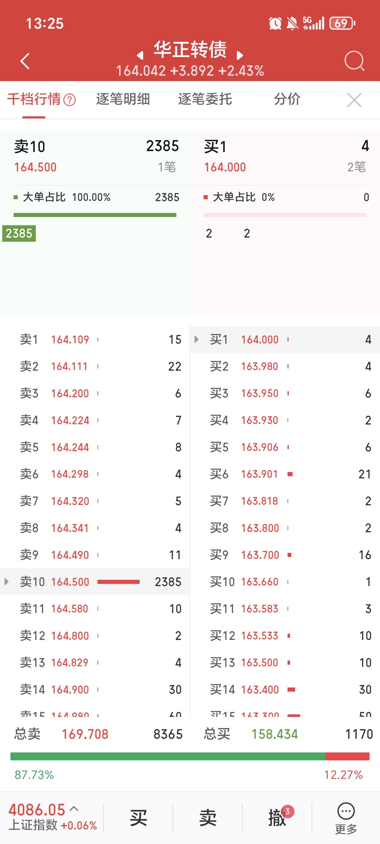Image resolution: width=380 pixels, height=844 pixels.
Task: Open search with magnifier icon
Action: click(x=354, y=61)
